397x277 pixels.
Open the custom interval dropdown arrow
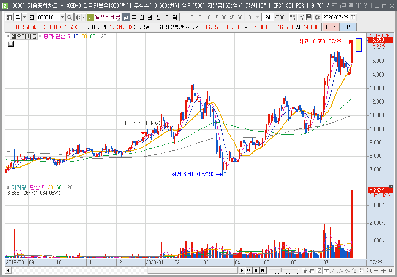(258, 17)
